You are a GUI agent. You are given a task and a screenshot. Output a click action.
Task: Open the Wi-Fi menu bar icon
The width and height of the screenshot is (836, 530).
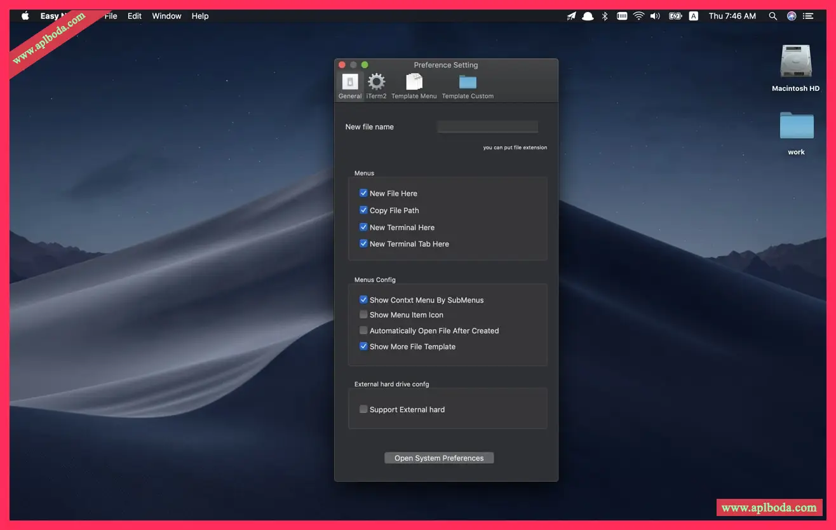[638, 16]
